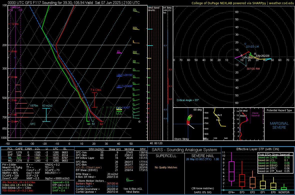The image size is (295, 195).
Task: Click the 221/23 LM hodograph label
Action: pos(252,47)
